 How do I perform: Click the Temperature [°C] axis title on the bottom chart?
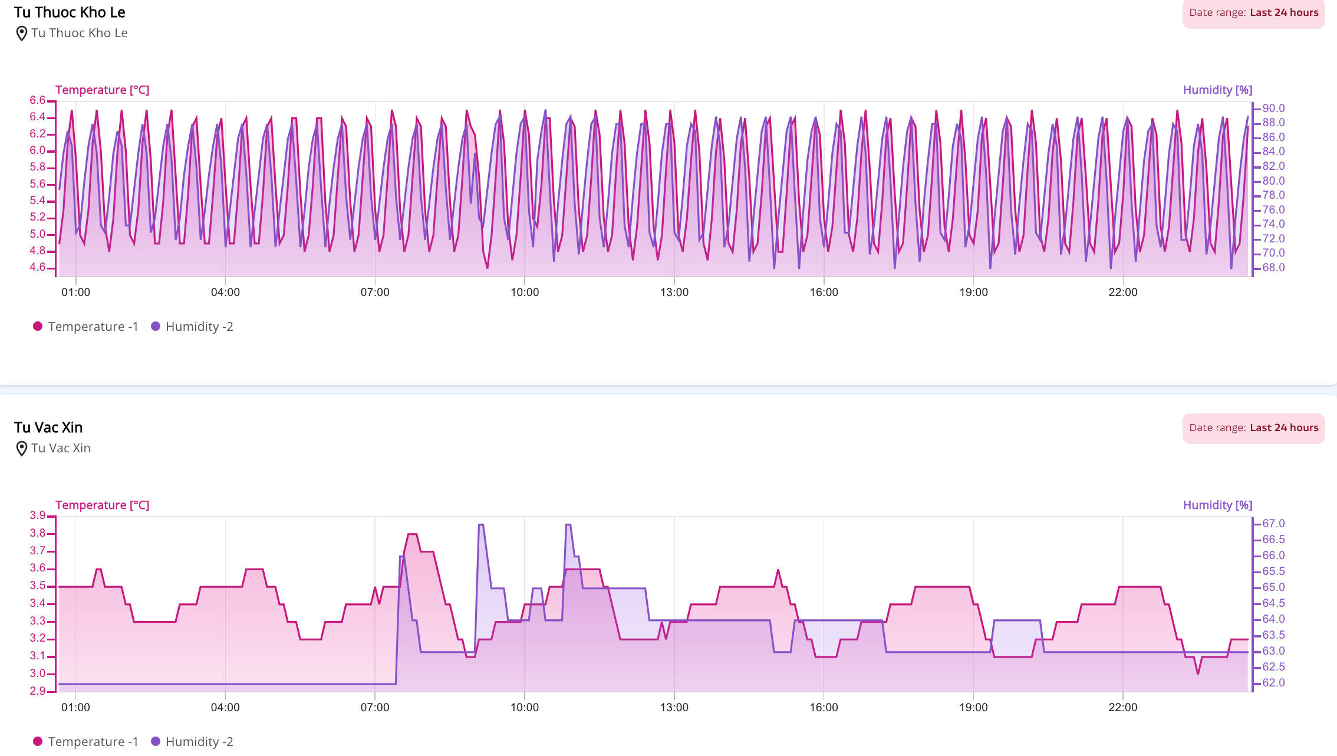(x=102, y=505)
